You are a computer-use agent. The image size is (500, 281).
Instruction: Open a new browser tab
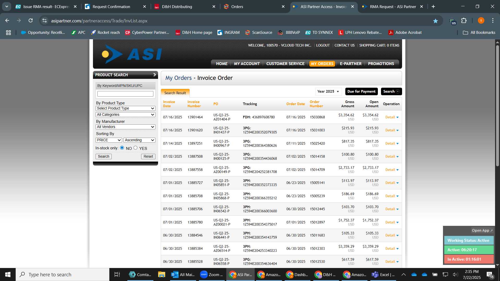tap(433, 7)
